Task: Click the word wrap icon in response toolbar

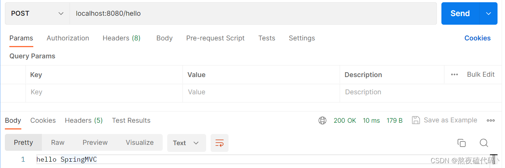Action: [220, 143]
